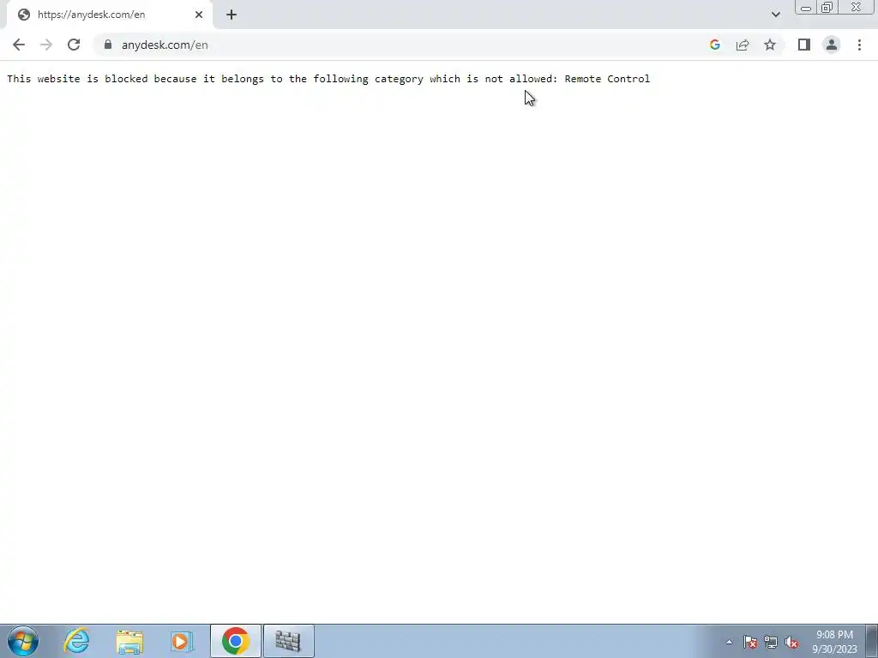Image resolution: width=878 pixels, height=658 pixels.
Task: Open the firewall brick wall taskbar app
Action: (x=288, y=641)
